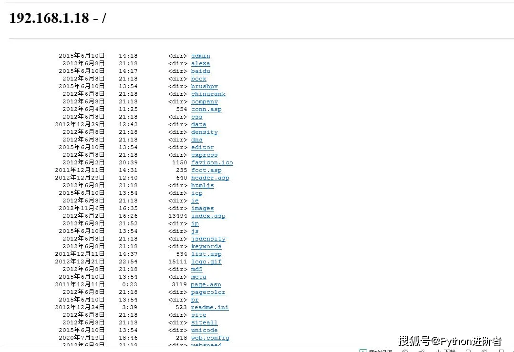Open the chinarank directory link
Screen dimensions: 514x352
pyautogui.click(x=208, y=94)
